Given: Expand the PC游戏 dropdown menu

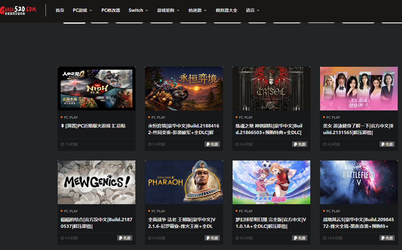Looking at the screenshot, I should point(82,10).
